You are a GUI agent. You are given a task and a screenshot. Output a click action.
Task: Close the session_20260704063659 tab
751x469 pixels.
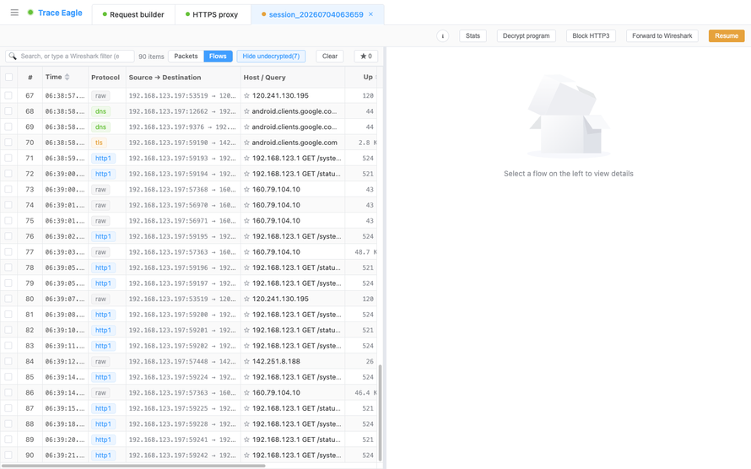[x=370, y=14]
